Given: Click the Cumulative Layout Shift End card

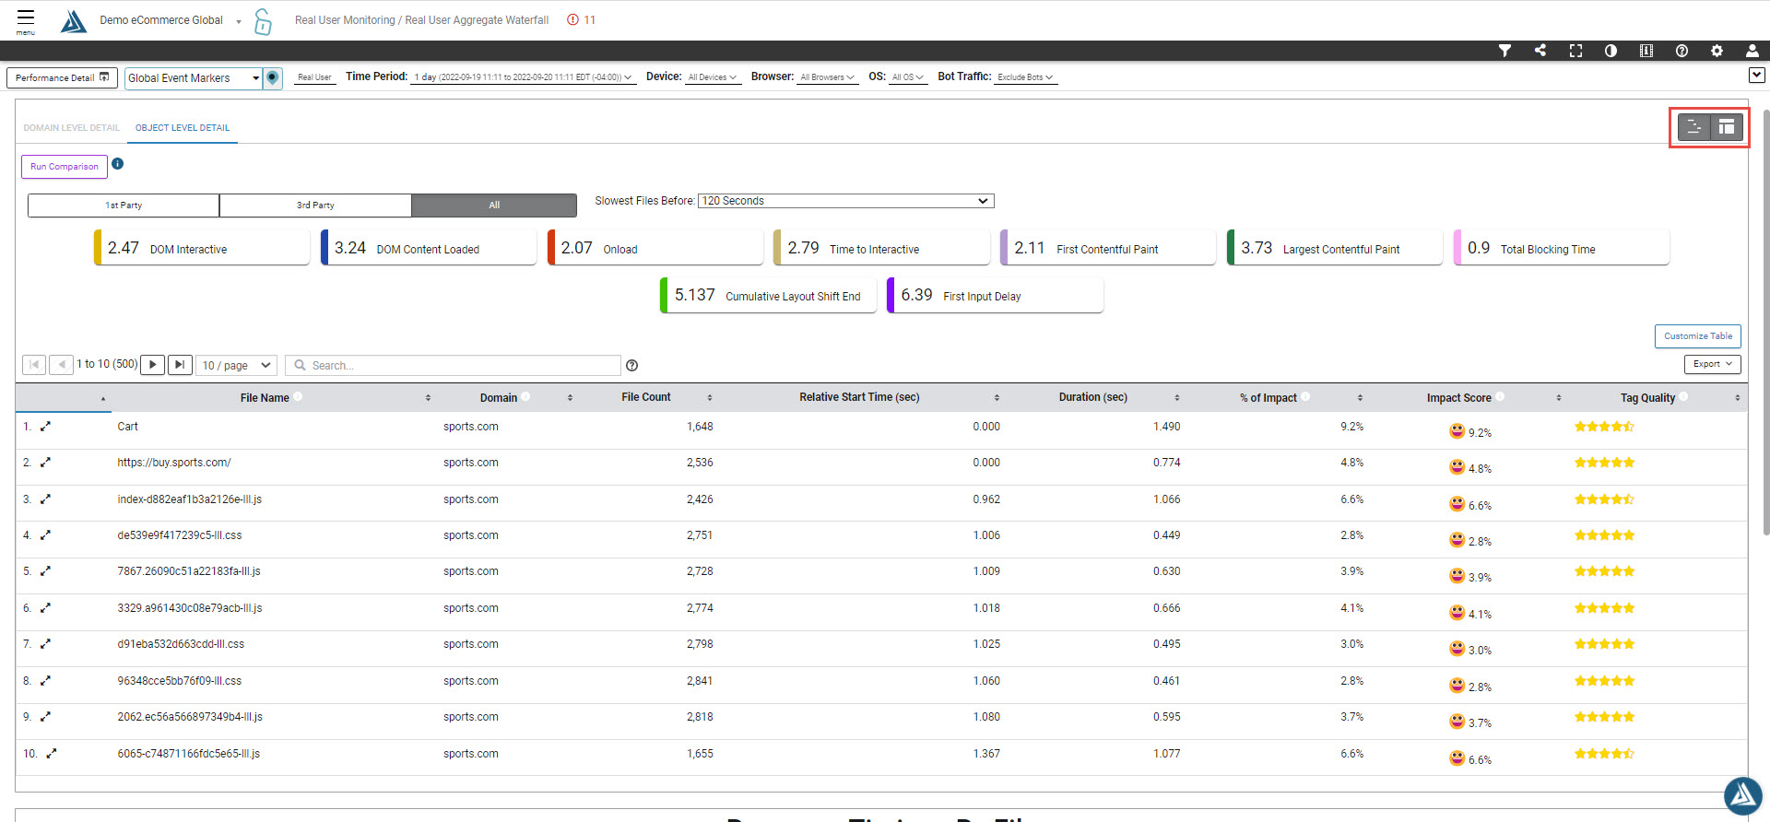Looking at the screenshot, I should point(768,295).
